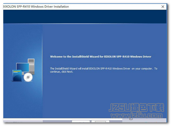Click the 'BIXOLON SPP-R410 Windows Driver Installation' title text
Viewport: 171px width, 126px height.
tap(36, 7)
